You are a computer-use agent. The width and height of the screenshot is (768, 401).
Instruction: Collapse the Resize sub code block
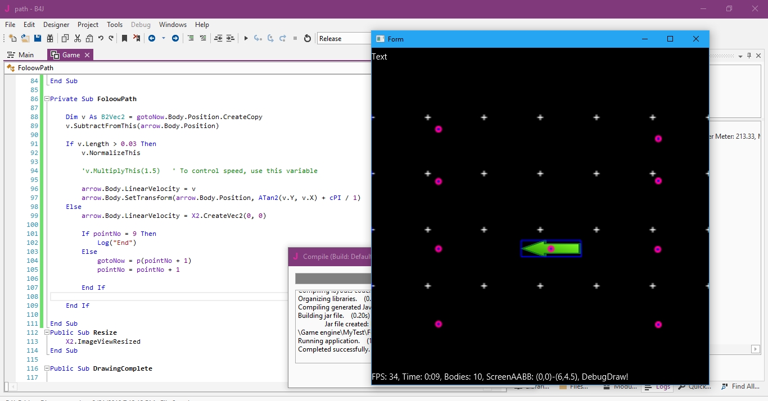click(x=47, y=332)
